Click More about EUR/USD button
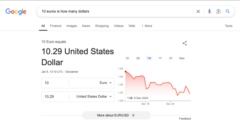Screen dimensions: 240x126 pyautogui.click(x=116, y=115)
